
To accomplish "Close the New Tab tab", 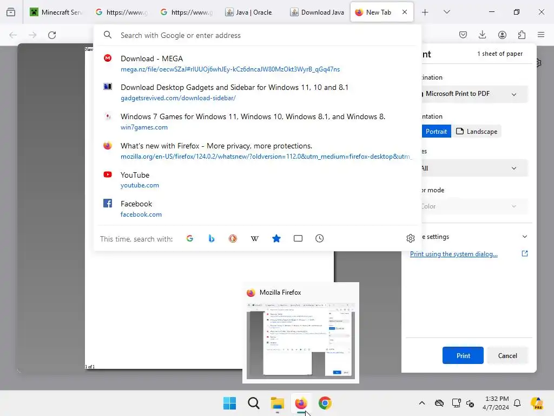I will (x=405, y=12).
